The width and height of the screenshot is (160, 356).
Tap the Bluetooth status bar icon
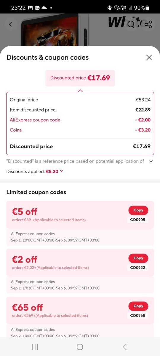(109, 8)
